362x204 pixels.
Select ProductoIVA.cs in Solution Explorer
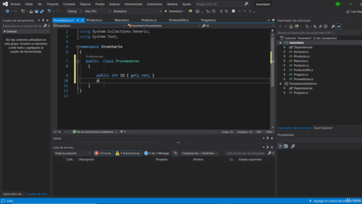click(x=303, y=70)
